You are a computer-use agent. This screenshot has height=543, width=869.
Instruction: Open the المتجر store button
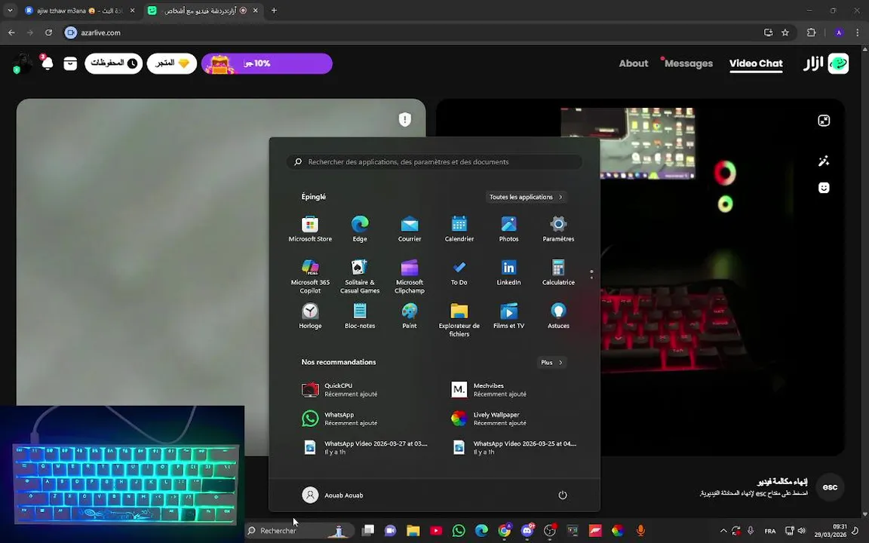click(x=172, y=63)
